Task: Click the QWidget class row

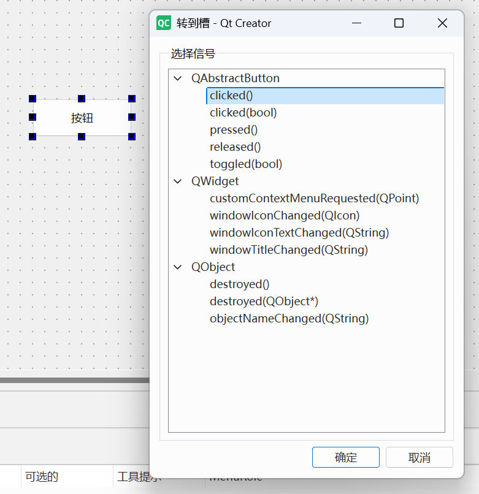Action: tap(215, 181)
